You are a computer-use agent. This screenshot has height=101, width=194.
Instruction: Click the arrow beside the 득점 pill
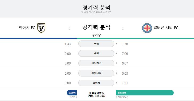coord(117,43)
